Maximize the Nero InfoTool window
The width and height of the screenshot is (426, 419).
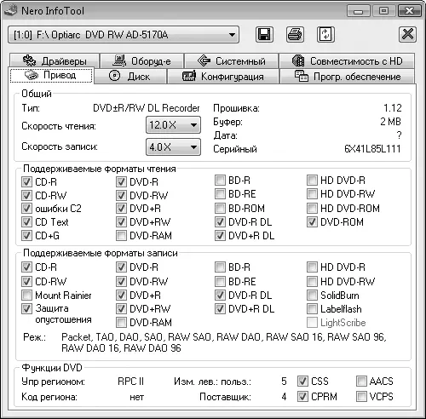[383, 11]
